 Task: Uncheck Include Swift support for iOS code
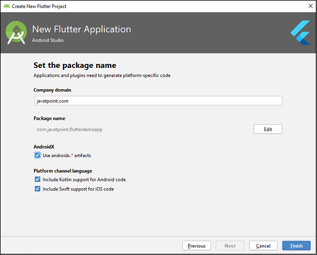coord(37,189)
